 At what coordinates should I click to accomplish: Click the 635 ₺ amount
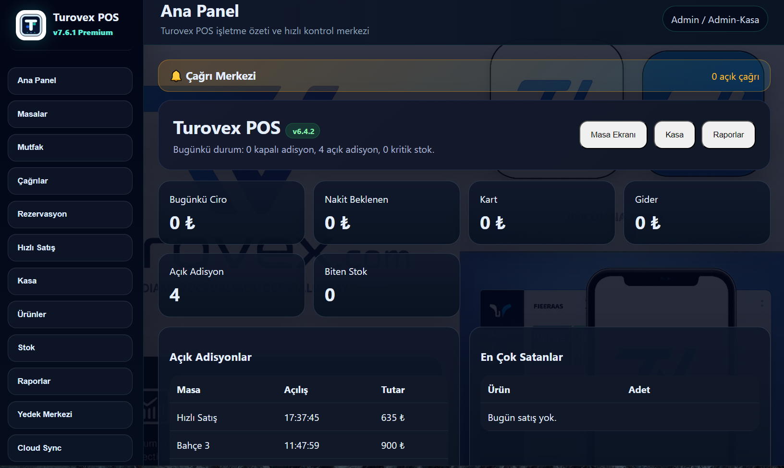(393, 418)
